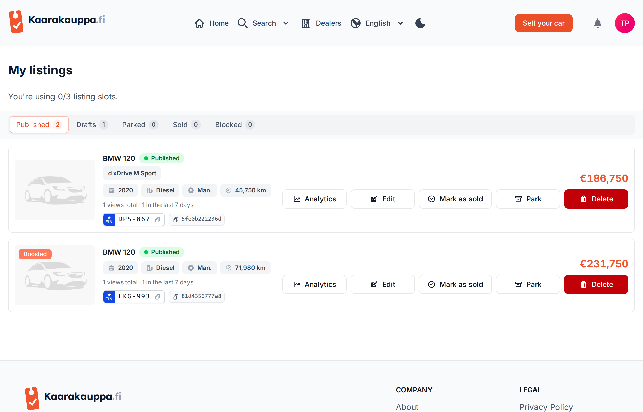Image resolution: width=643 pixels, height=412 pixels.
Task: Park the €231,750 listing
Action: [x=528, y=284]
